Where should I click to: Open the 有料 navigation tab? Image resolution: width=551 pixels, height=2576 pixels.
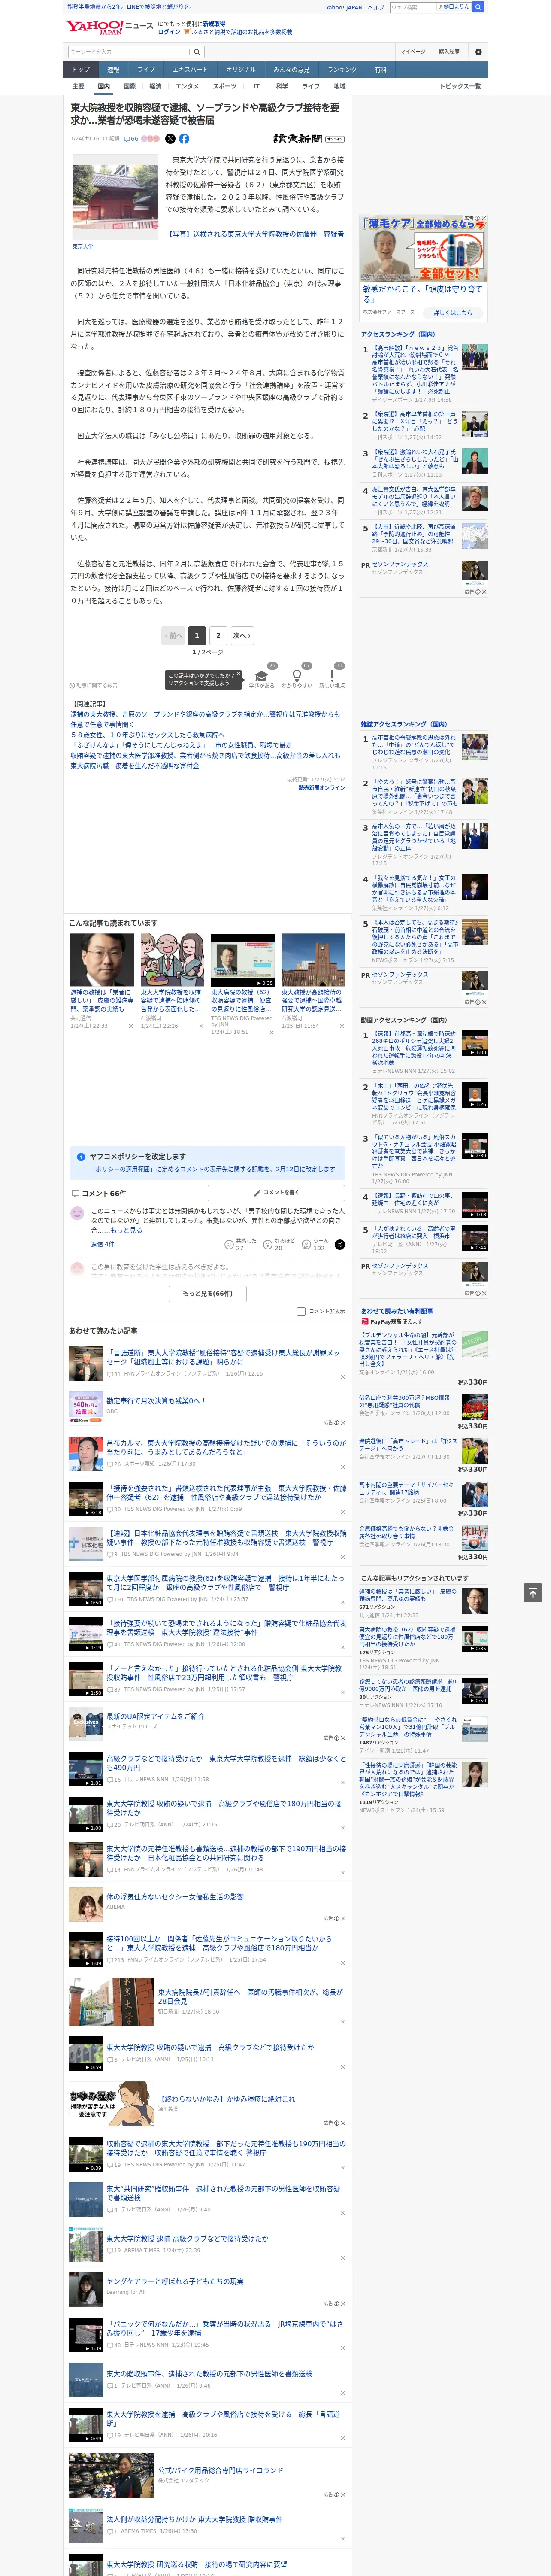click(x=380, y=70)
